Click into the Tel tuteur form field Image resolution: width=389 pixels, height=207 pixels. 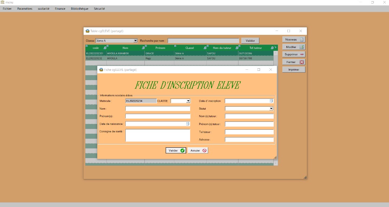249,132
